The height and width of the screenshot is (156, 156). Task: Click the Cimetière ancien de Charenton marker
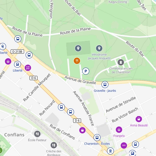click(121, 62)
